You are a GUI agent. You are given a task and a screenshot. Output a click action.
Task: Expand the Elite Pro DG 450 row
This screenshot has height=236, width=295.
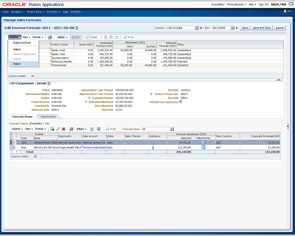(x=14, y=147)
